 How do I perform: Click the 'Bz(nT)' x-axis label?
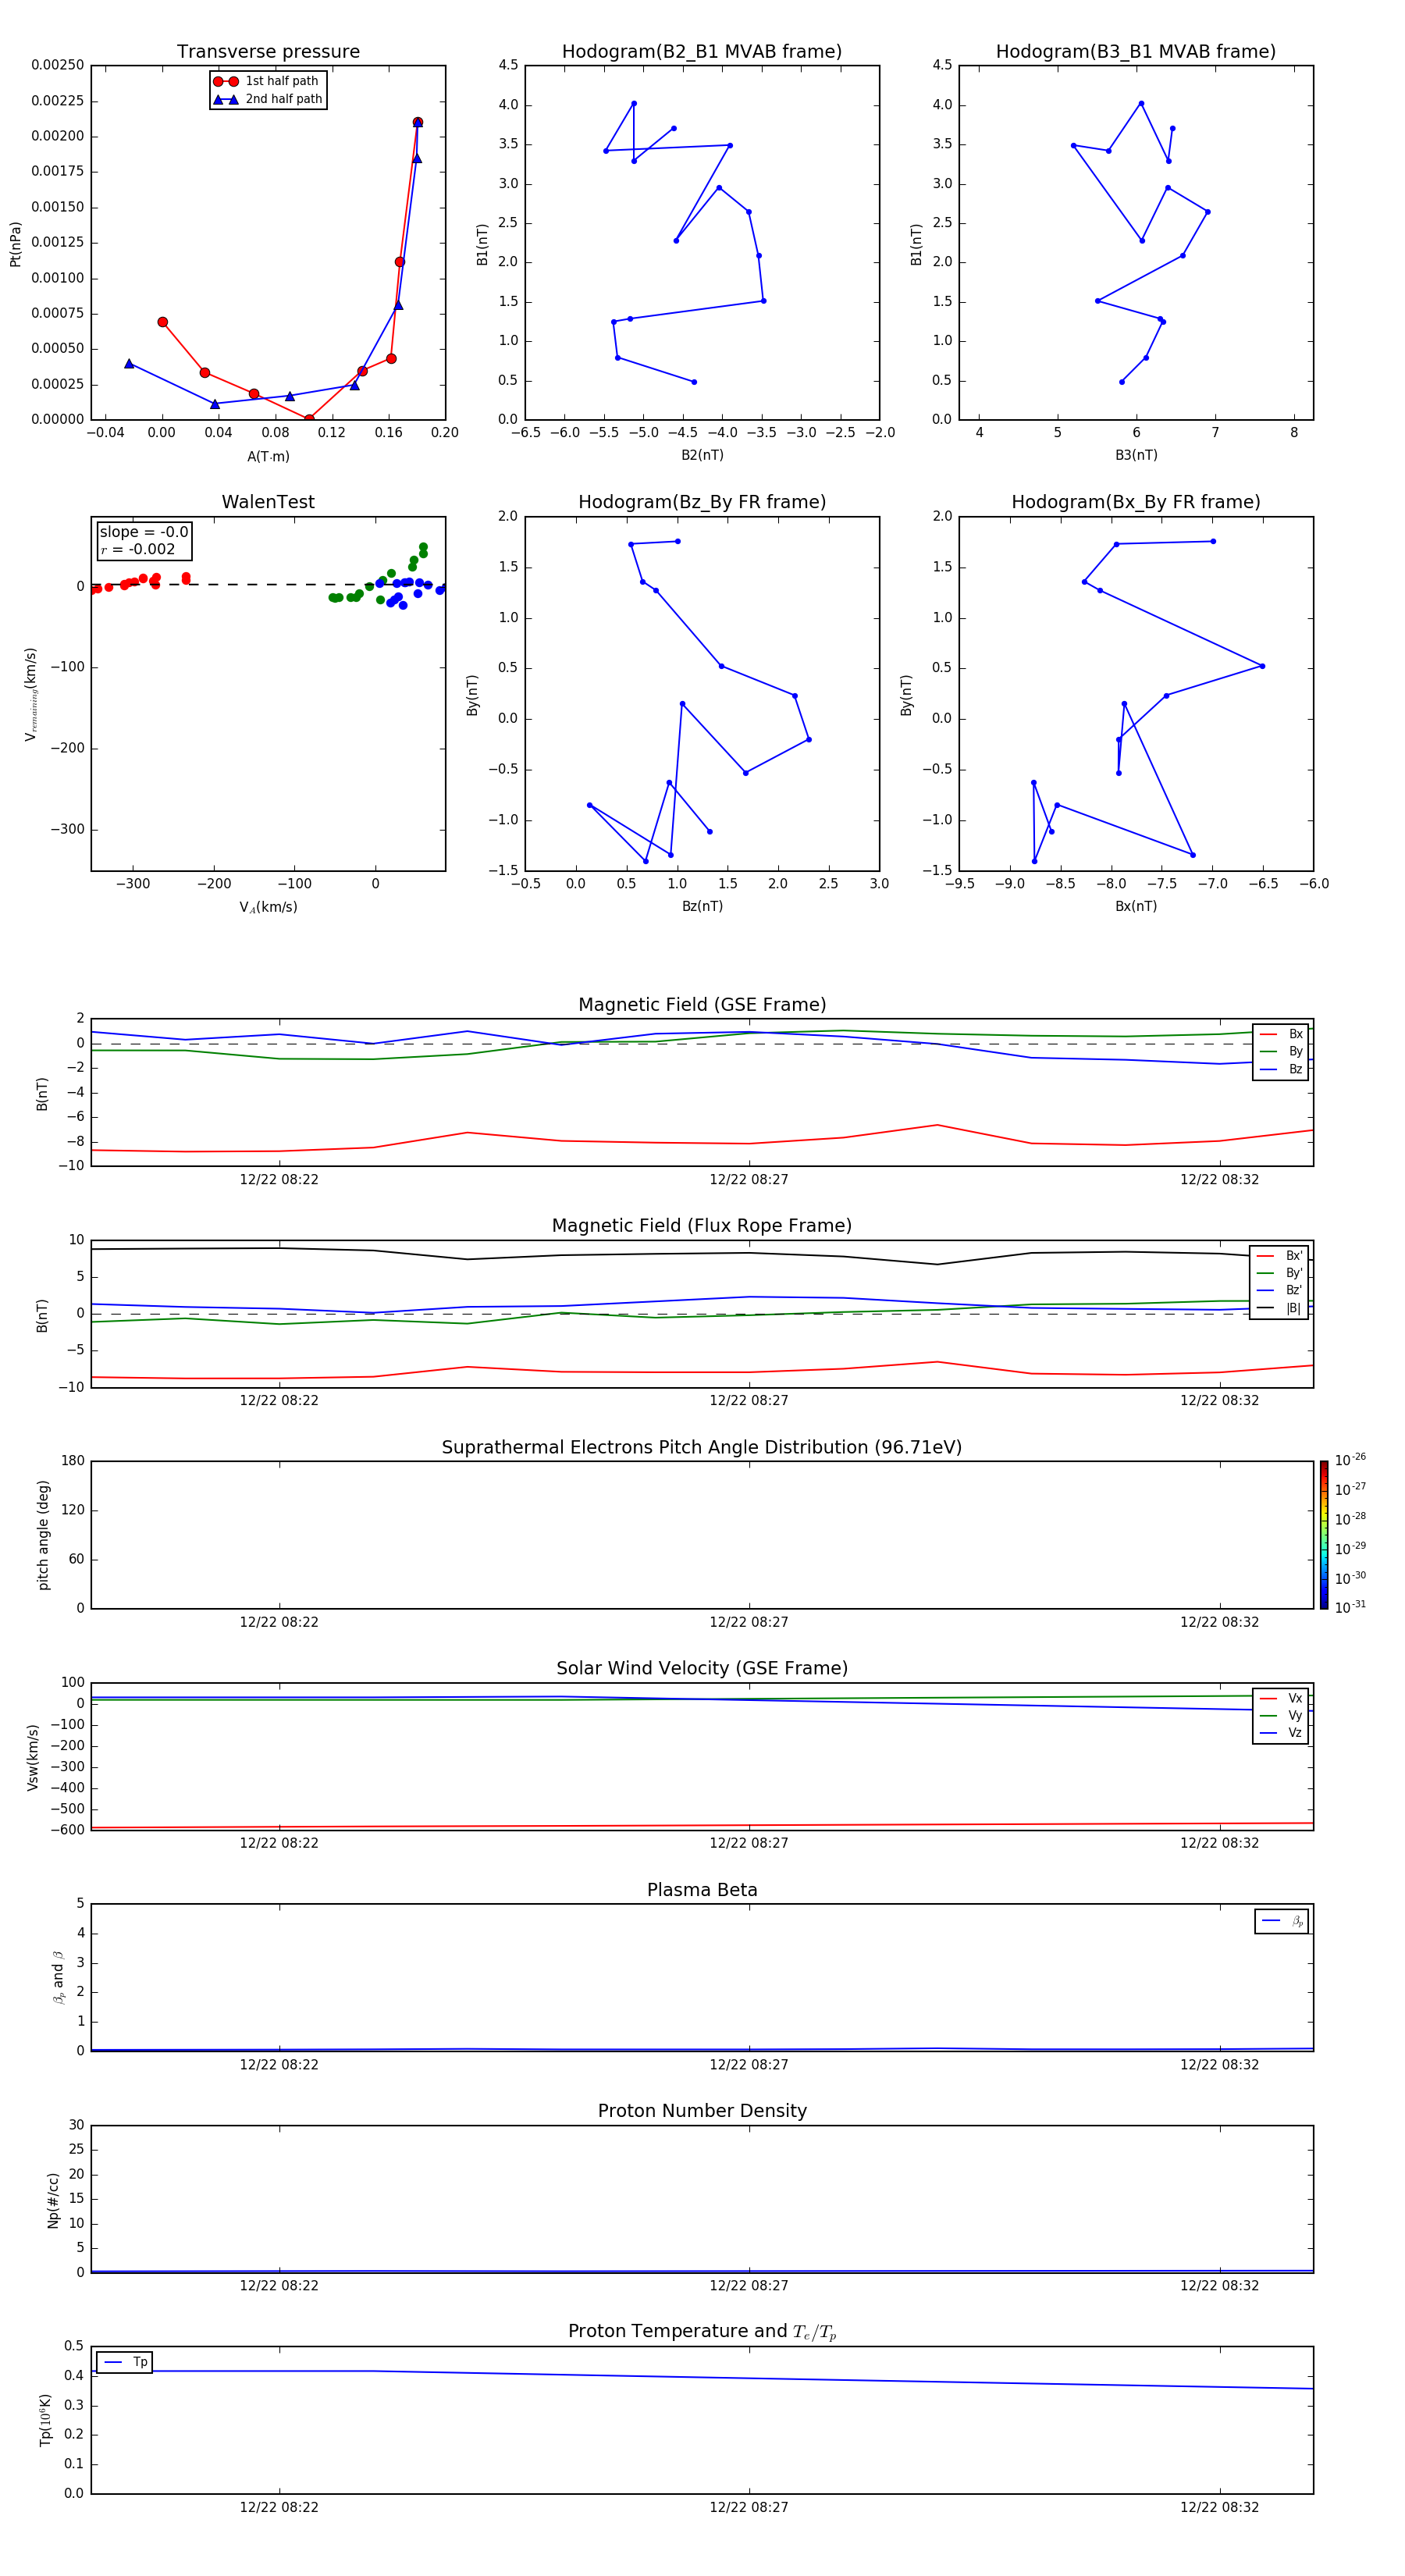(x=702, y=906)
